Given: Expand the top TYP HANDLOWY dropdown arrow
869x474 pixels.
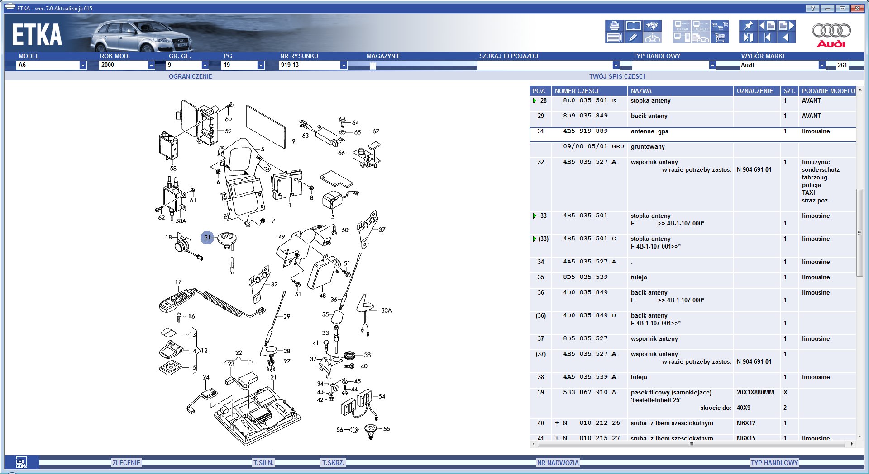Looking at the screenshot, I should point(712,65).
